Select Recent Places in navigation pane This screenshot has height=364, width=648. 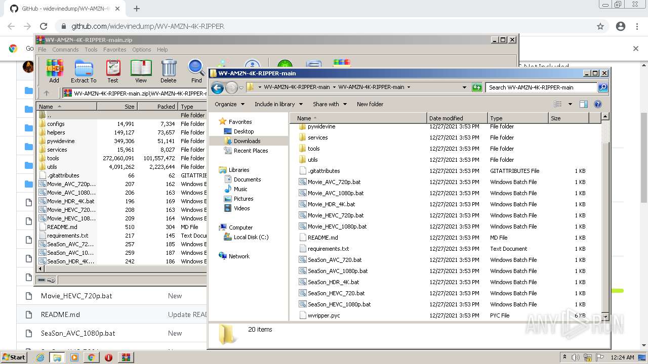click(x=251, y=151)
